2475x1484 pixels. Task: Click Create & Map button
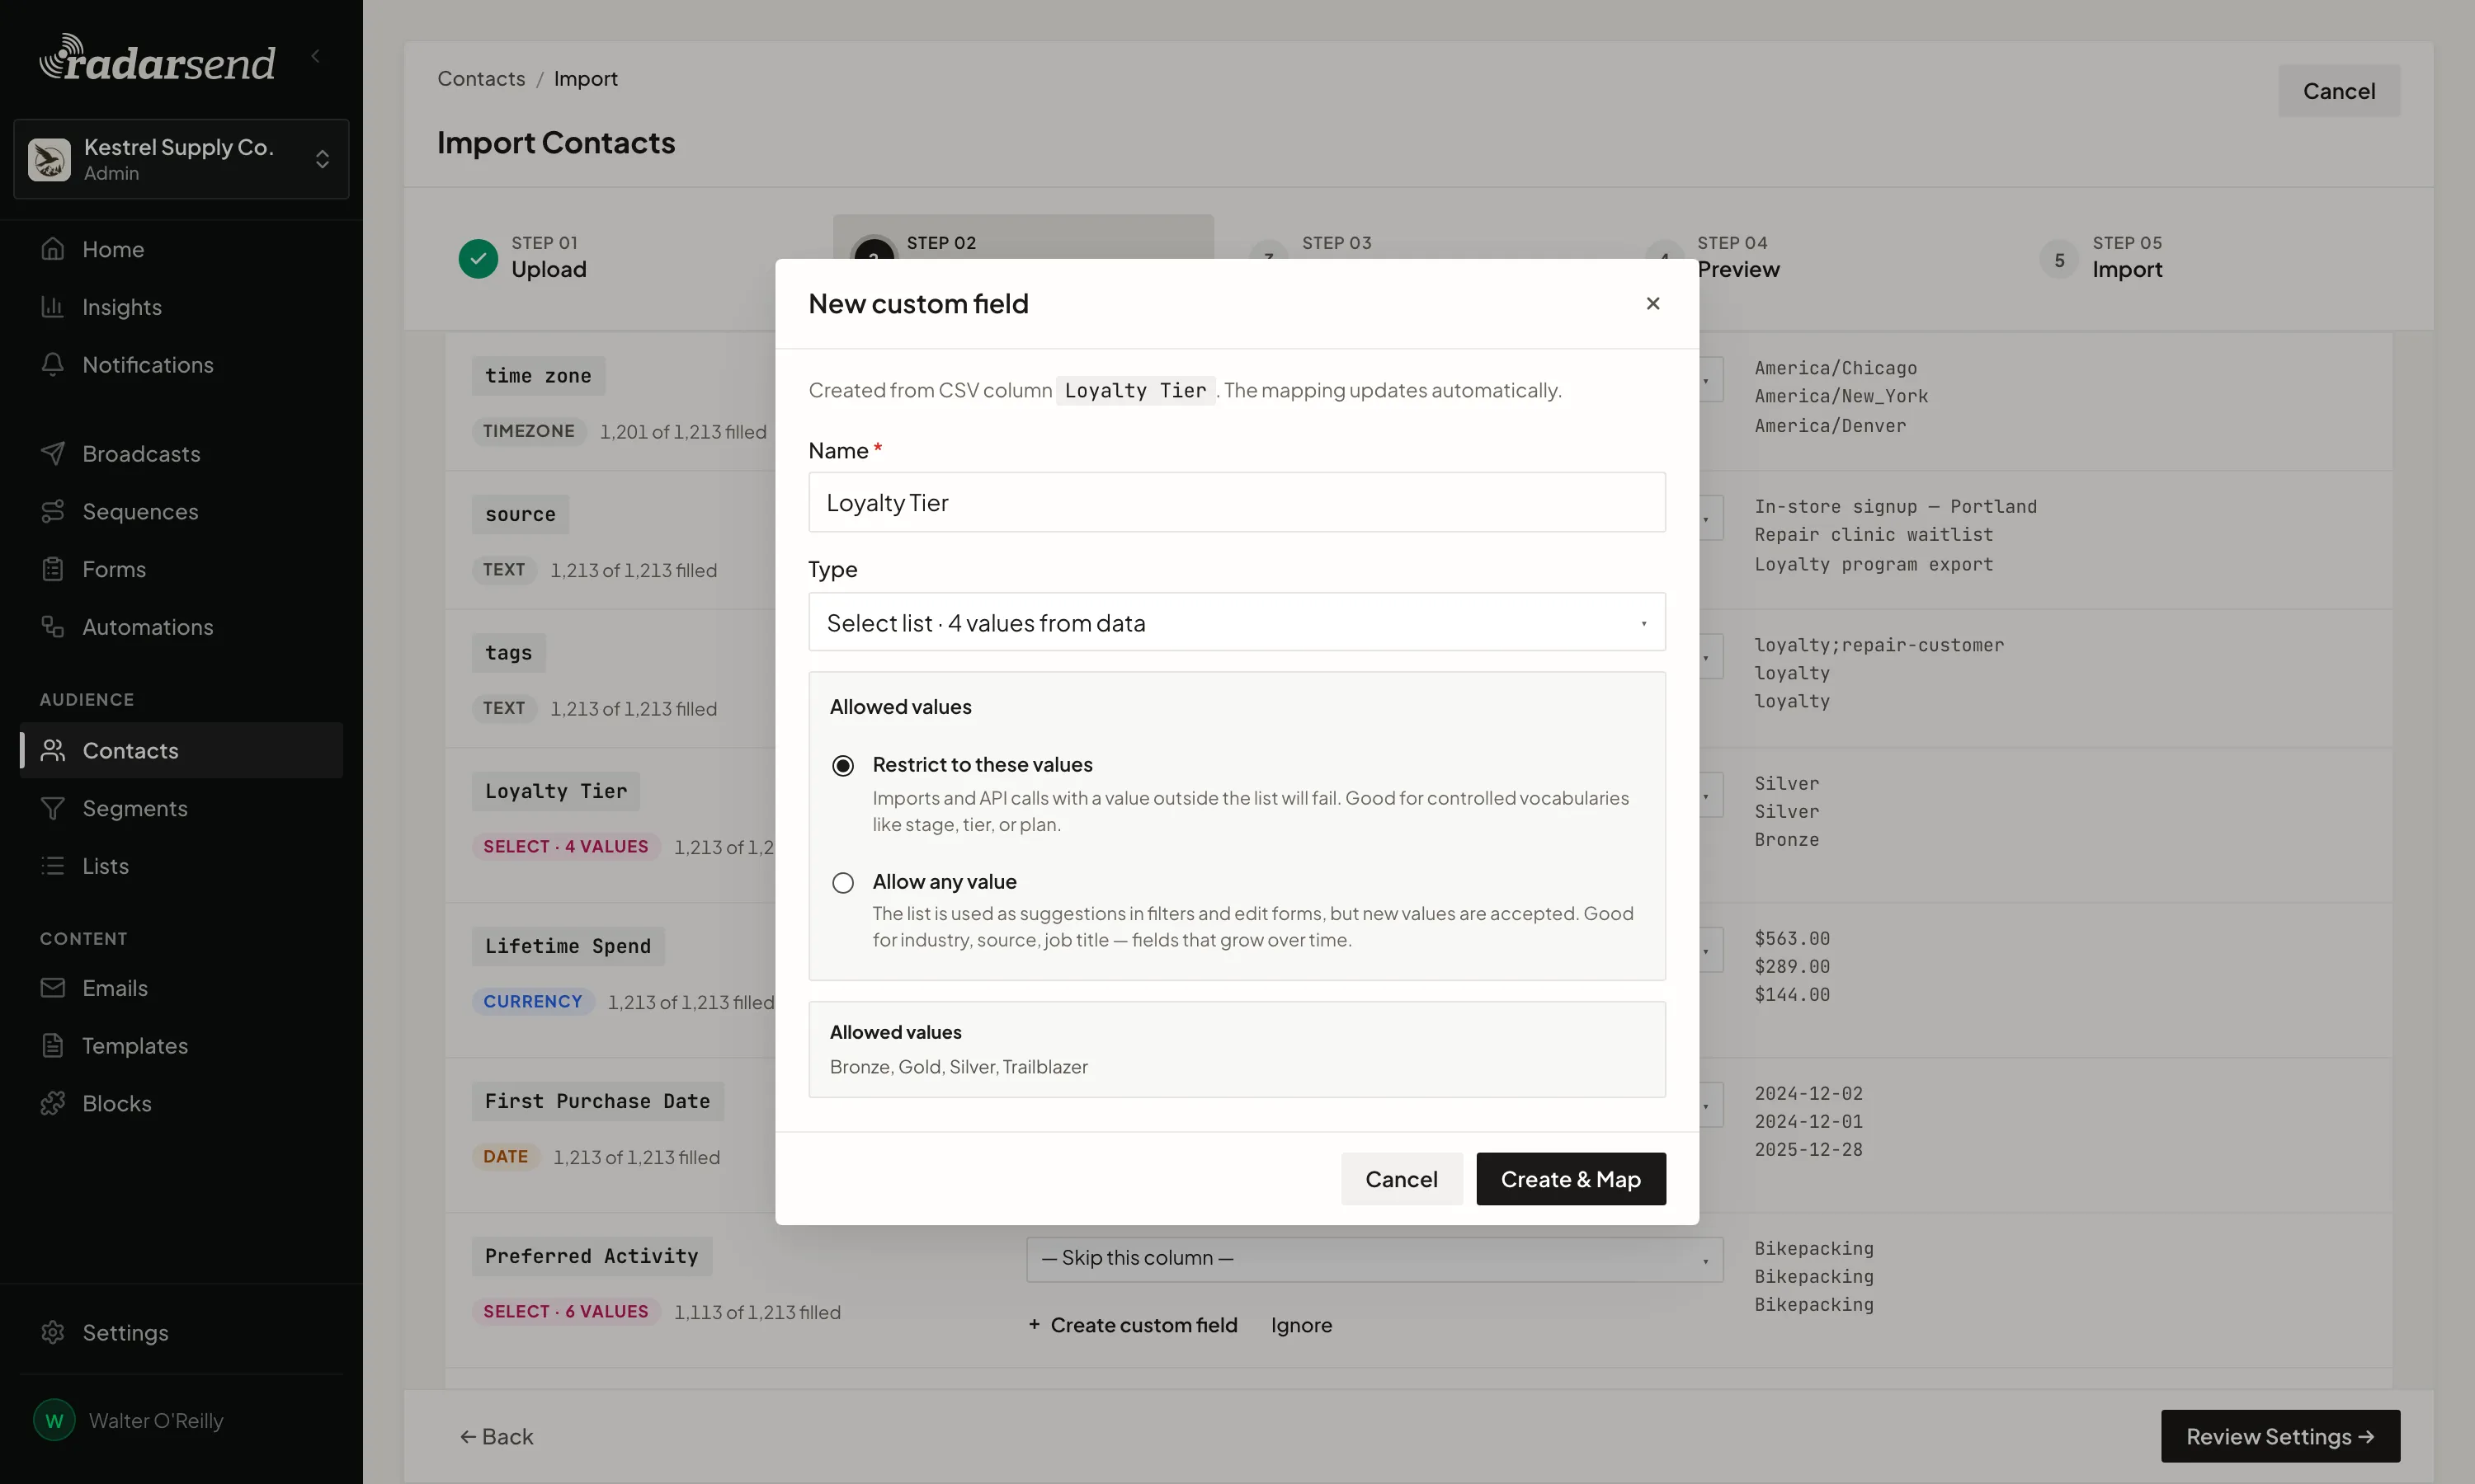(1571, 1179)
